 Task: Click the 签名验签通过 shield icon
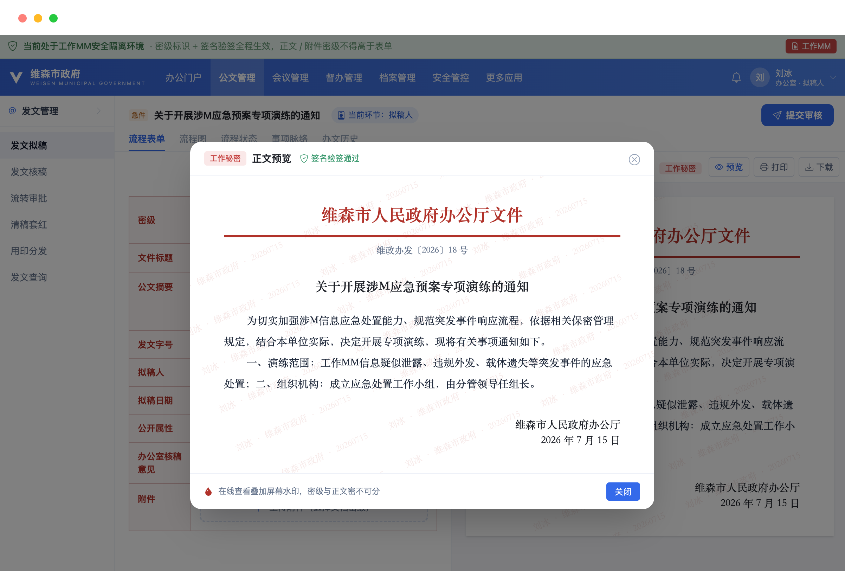[304, 159]
